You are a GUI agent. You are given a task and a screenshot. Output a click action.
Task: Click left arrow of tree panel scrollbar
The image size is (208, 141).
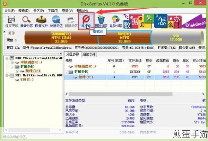point(6,130)
